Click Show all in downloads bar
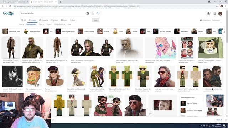This screenshot has width=228, height=128. [x=219, y=120]
